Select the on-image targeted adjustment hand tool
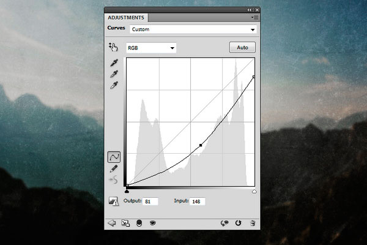The image size is (367, 245). tap(113, 47)
